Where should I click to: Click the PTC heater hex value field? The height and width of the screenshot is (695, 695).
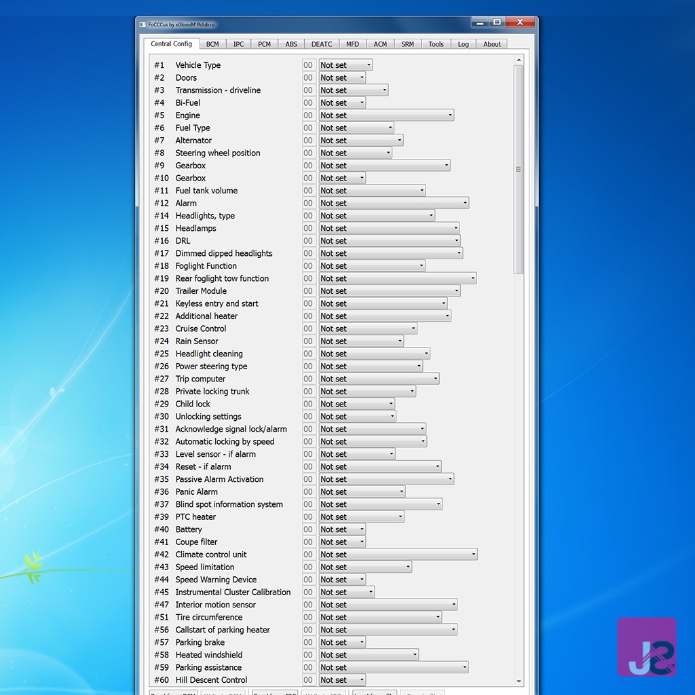click(x=308, y=517)
